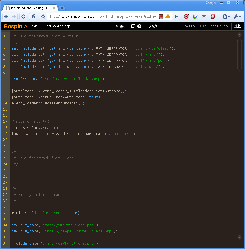Click require_once Zend/Loader/Autoloader.php line
Viewport: 245px width, 249px height.
(x=58, y=79)
